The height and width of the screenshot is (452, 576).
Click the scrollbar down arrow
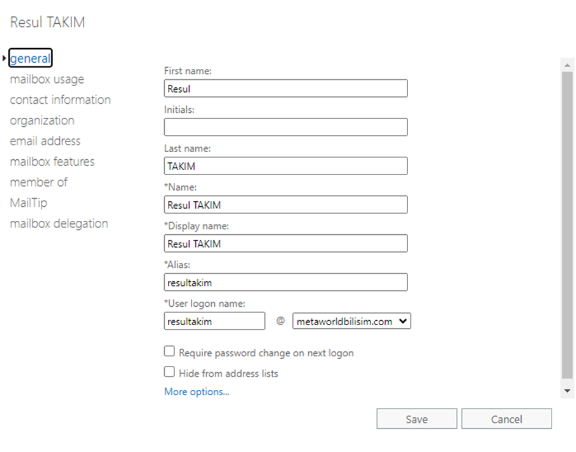click(x=567, y=391)
